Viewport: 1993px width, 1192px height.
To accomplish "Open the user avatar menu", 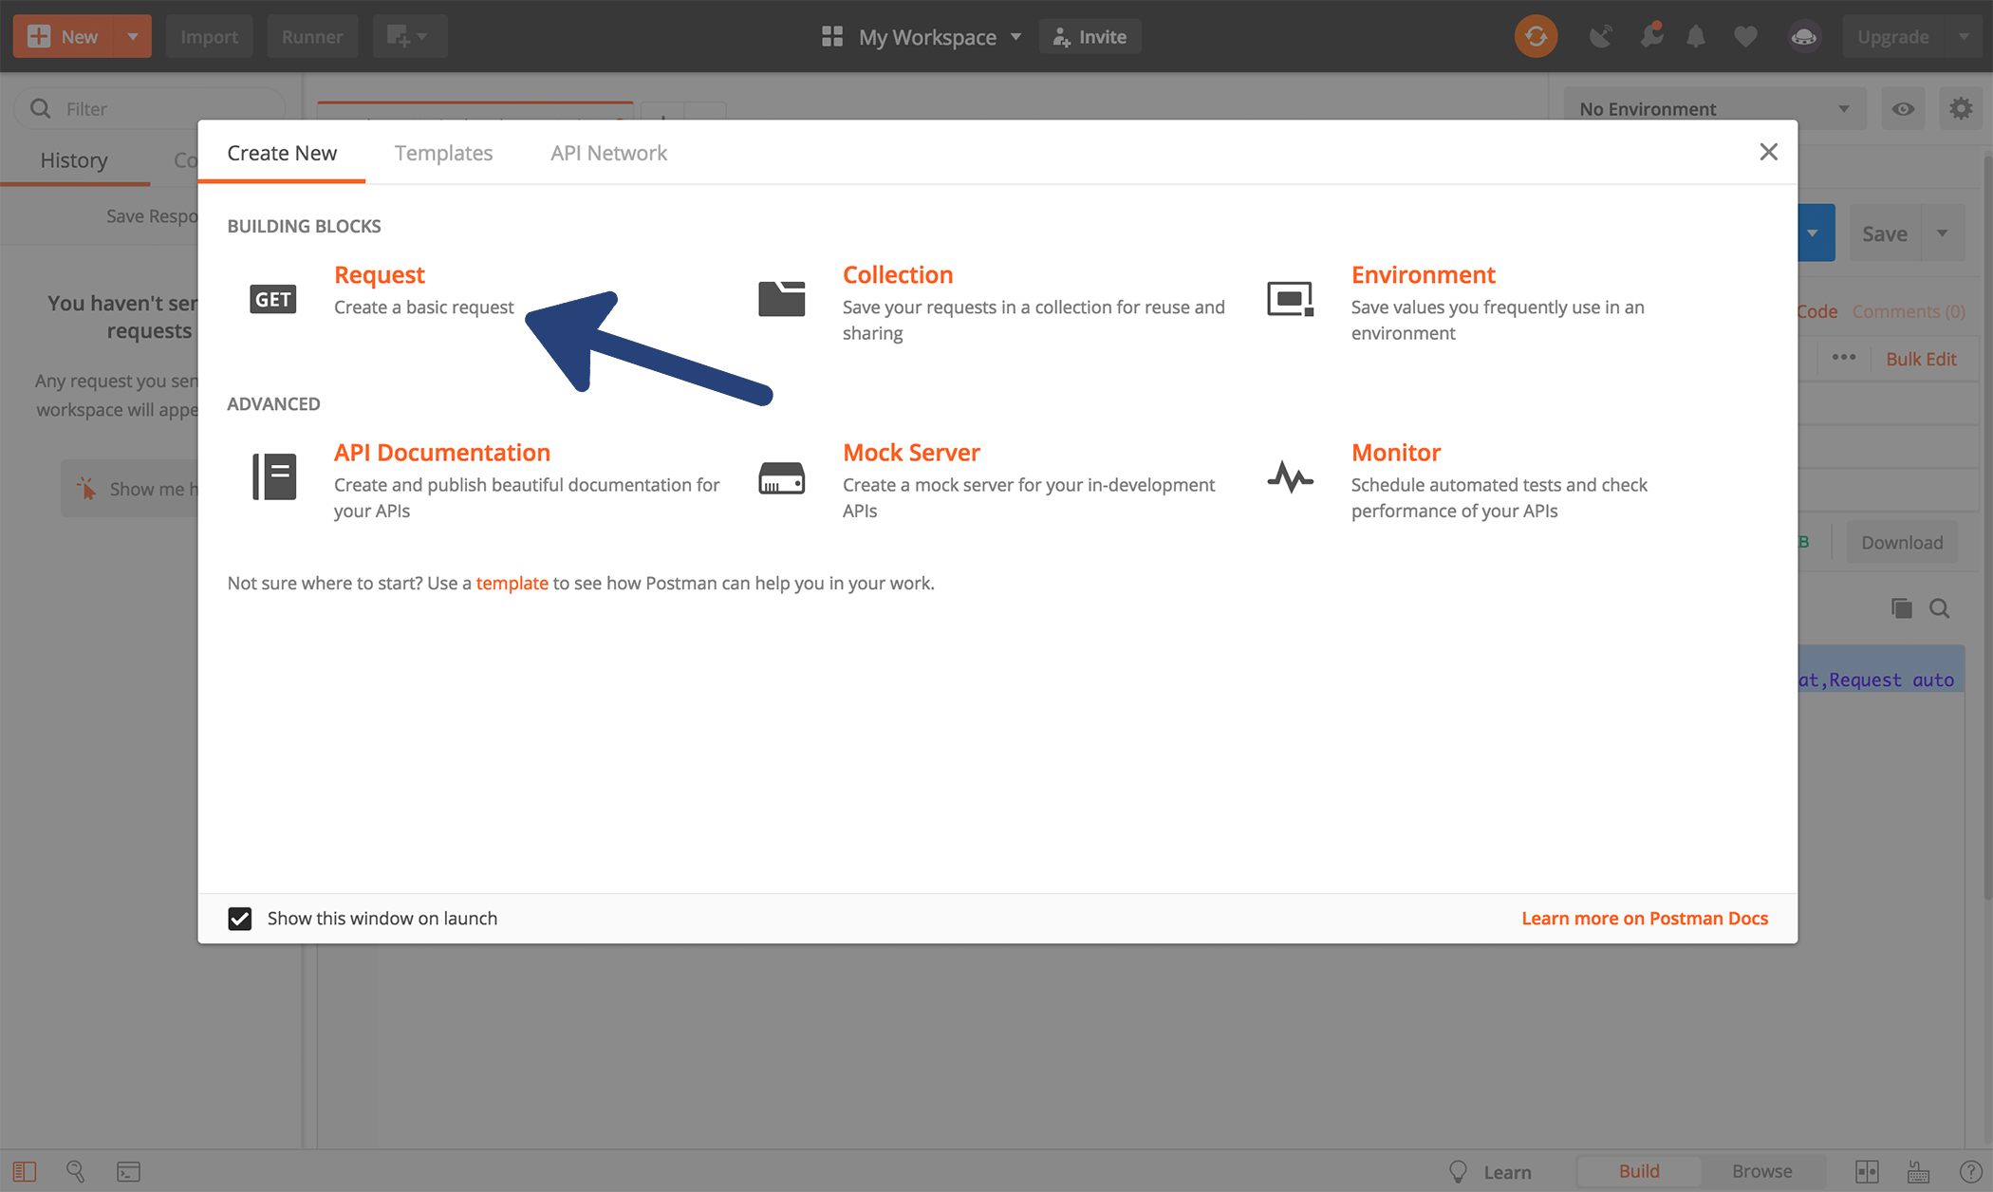I will 1803,37.
